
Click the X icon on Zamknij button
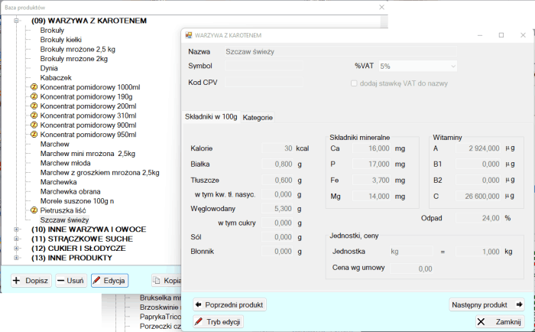(x=481, y=322)
